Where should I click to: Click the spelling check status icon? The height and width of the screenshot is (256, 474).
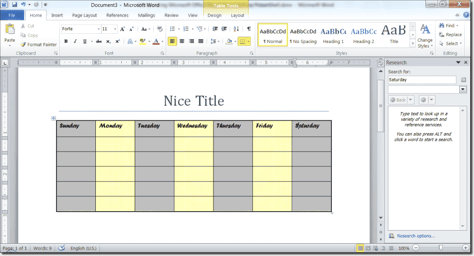tap(62, 248)
